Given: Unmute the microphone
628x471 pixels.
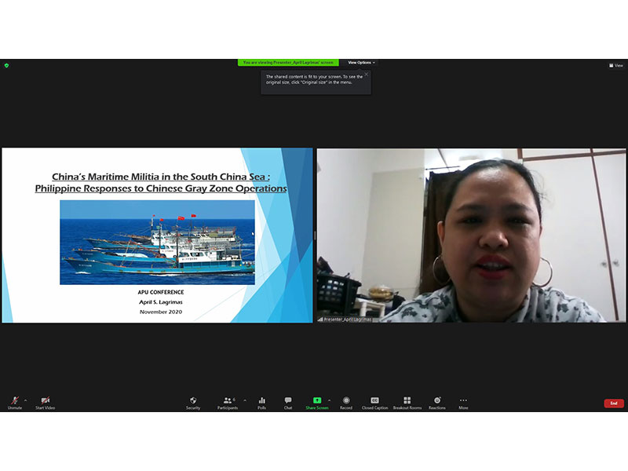Looking at the screenshot, I should (x=14, y=402).
